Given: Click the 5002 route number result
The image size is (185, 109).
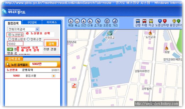Looking at the screenshot, I should [16, 76].
